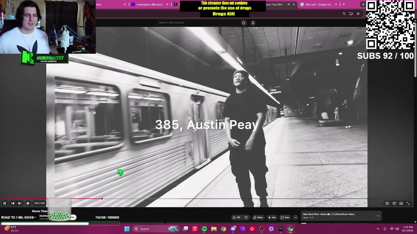Close the humxnghxst tab
Image resolution: width=417 pixels, height=234 pixels.
click(167, 5)
